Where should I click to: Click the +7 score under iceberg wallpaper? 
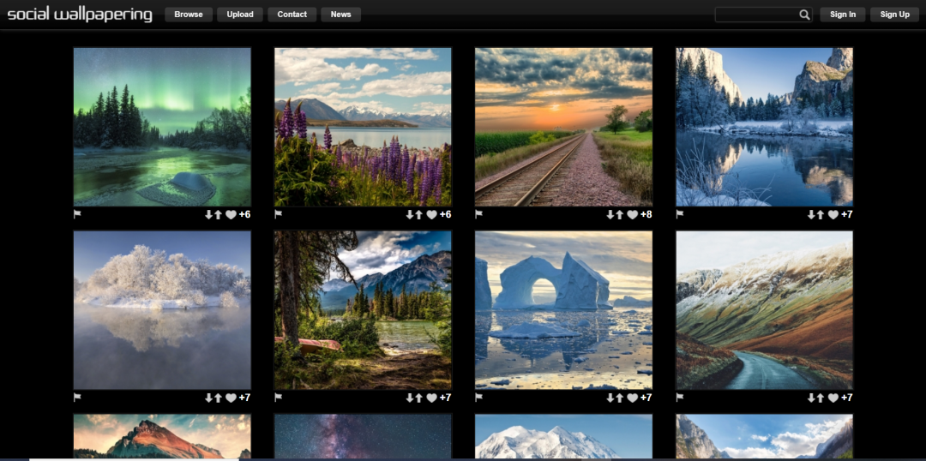coord(646,398)
